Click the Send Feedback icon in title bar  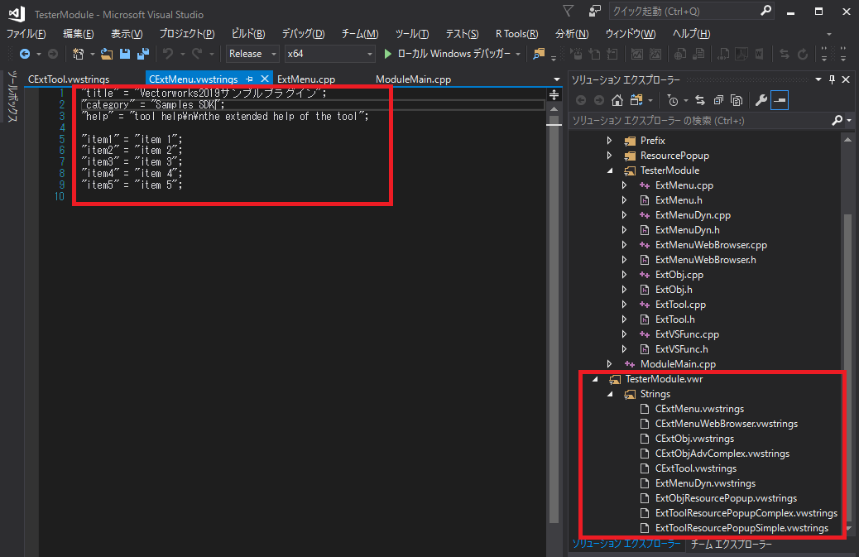click(594, 11)
